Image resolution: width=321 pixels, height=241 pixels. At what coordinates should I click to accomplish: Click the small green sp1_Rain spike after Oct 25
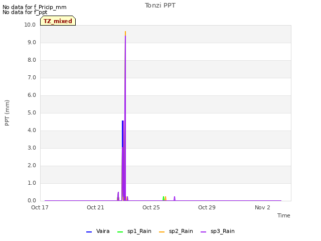[164, 198]
